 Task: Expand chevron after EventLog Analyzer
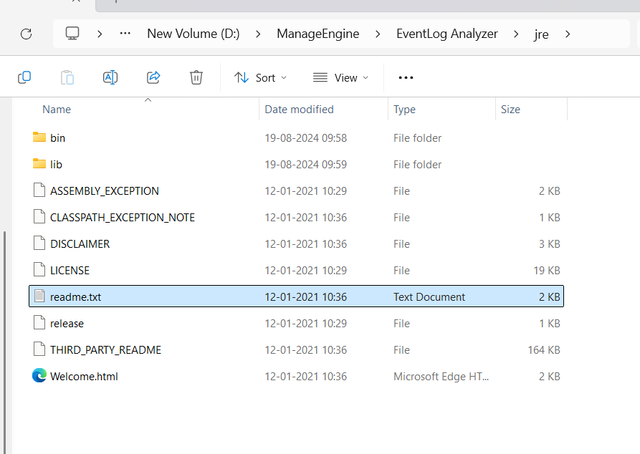pos(516,34)
